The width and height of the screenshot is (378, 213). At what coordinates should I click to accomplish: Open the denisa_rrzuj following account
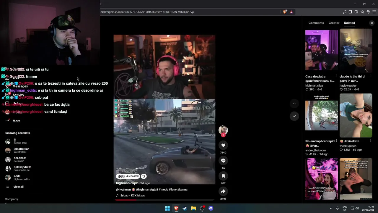click(x=16, y=141)
